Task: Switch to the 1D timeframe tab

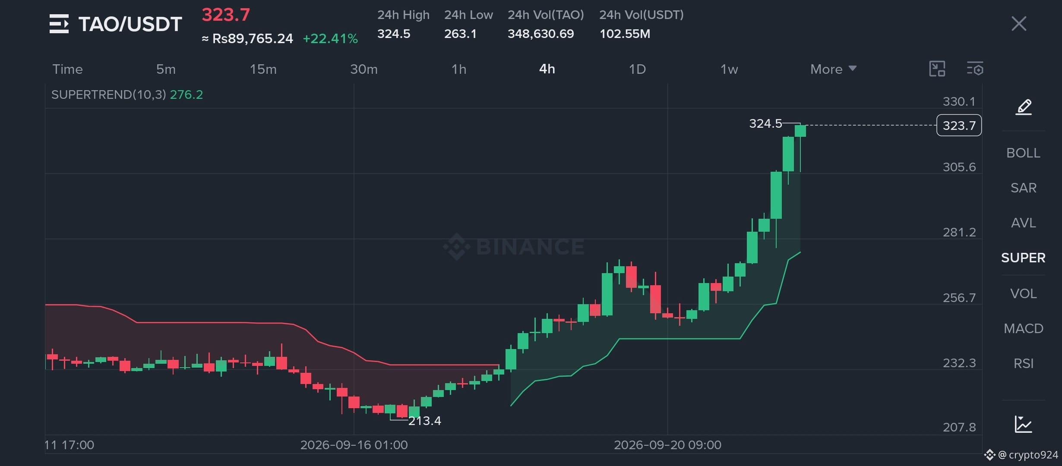Action: click(637, 69)
